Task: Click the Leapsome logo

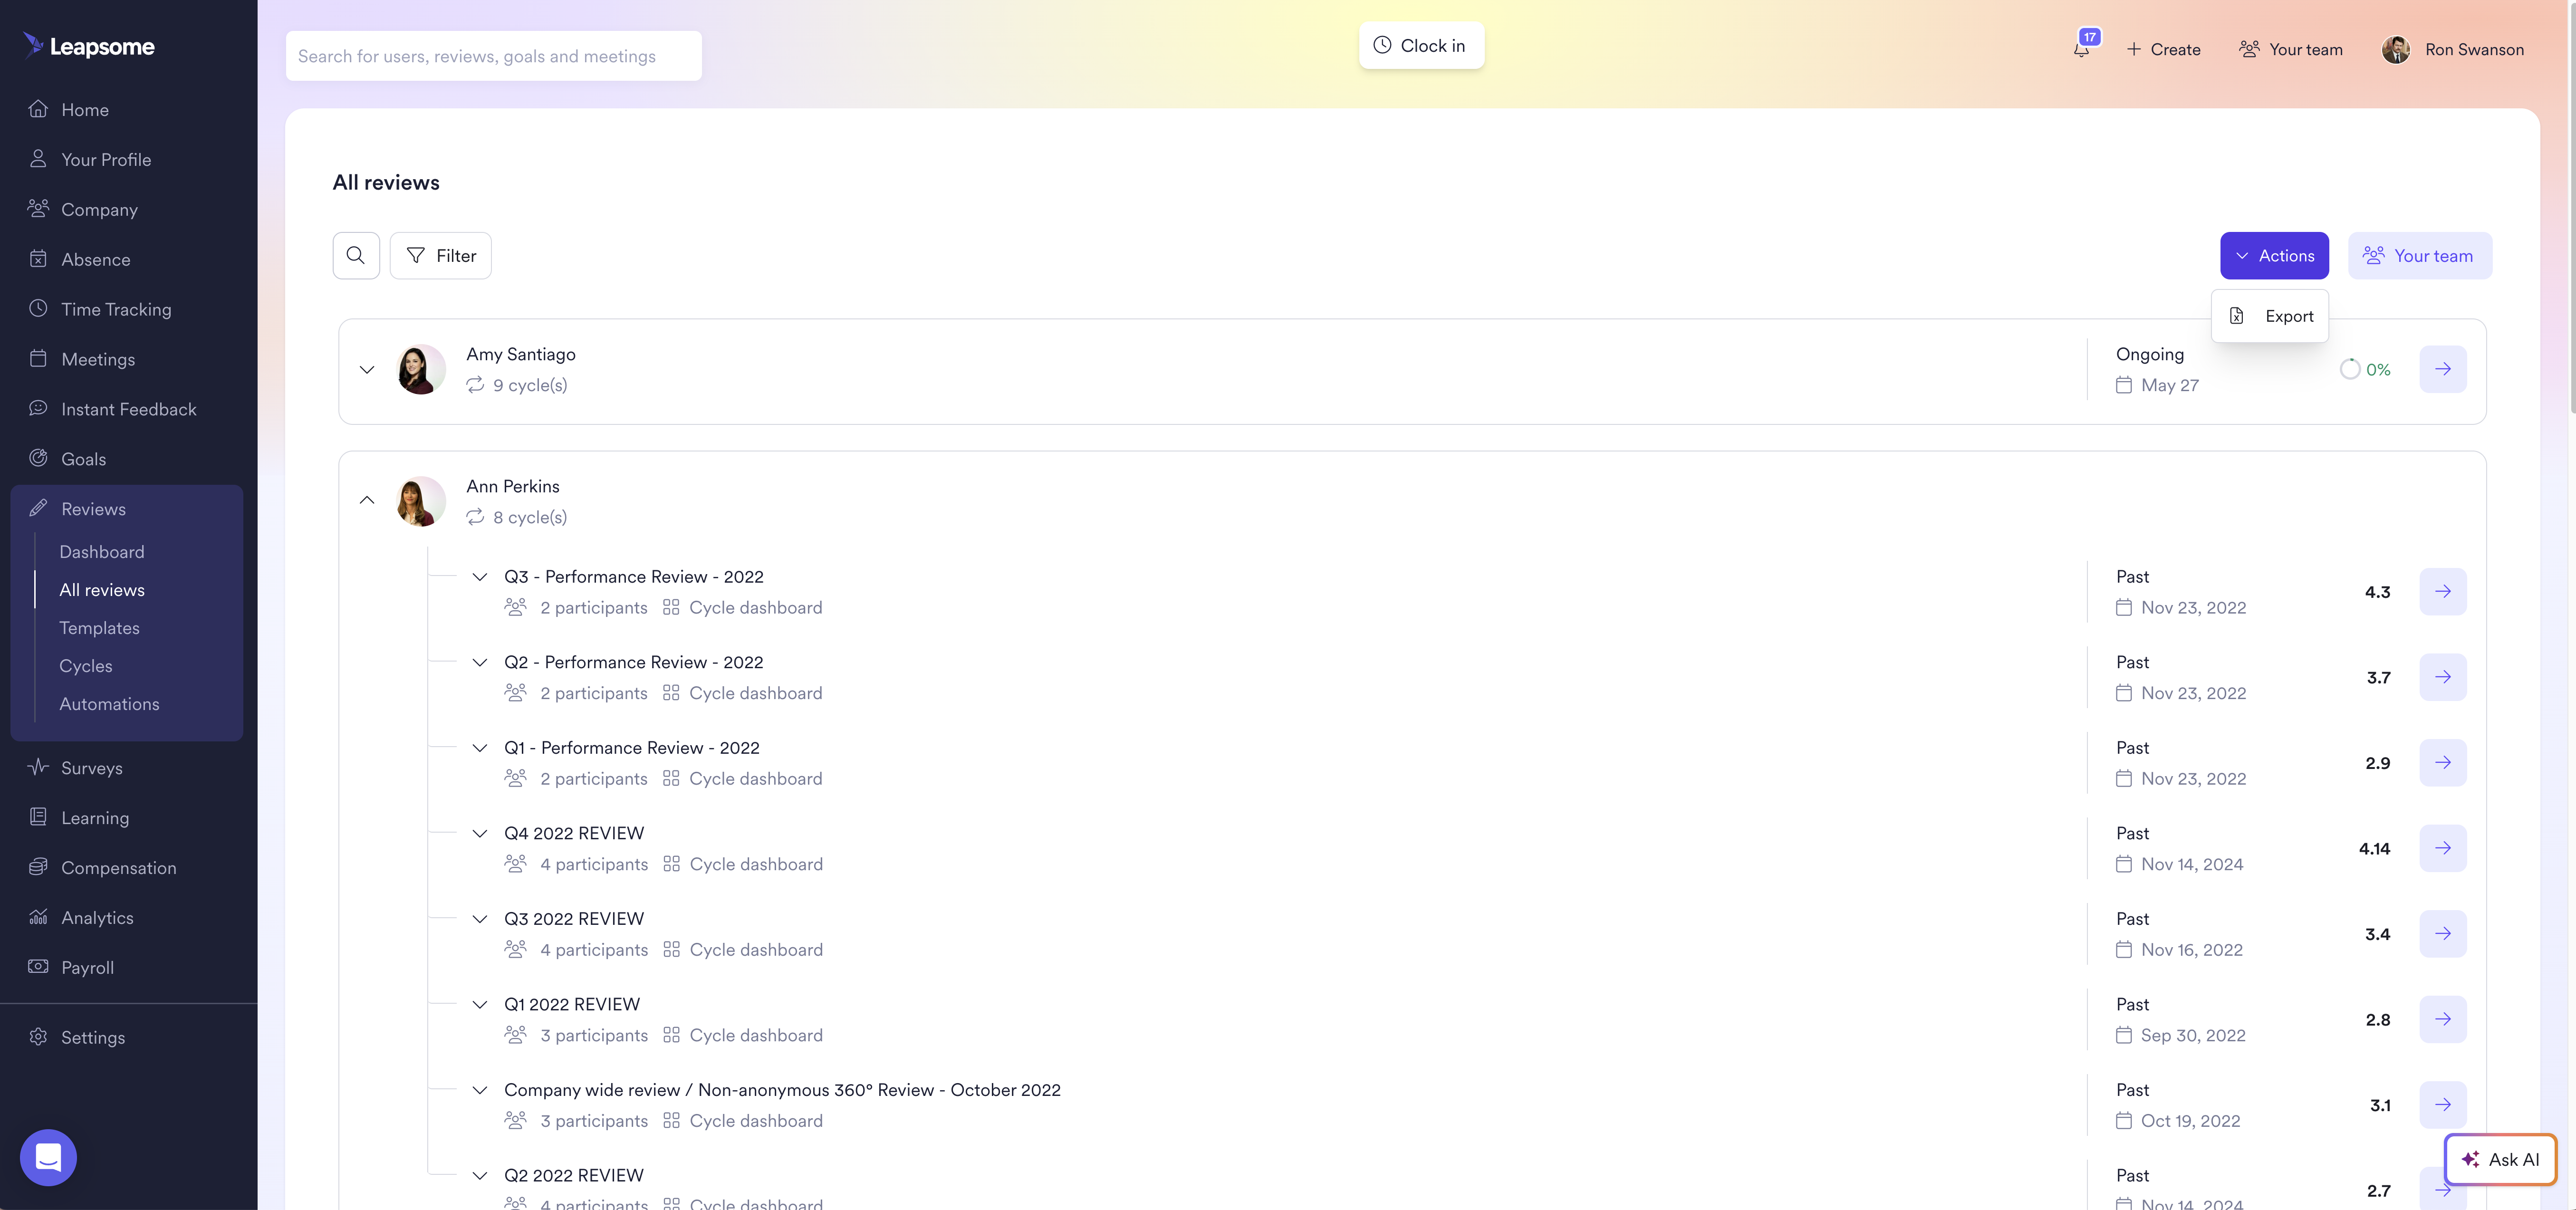Action: [x=89, y=46]
